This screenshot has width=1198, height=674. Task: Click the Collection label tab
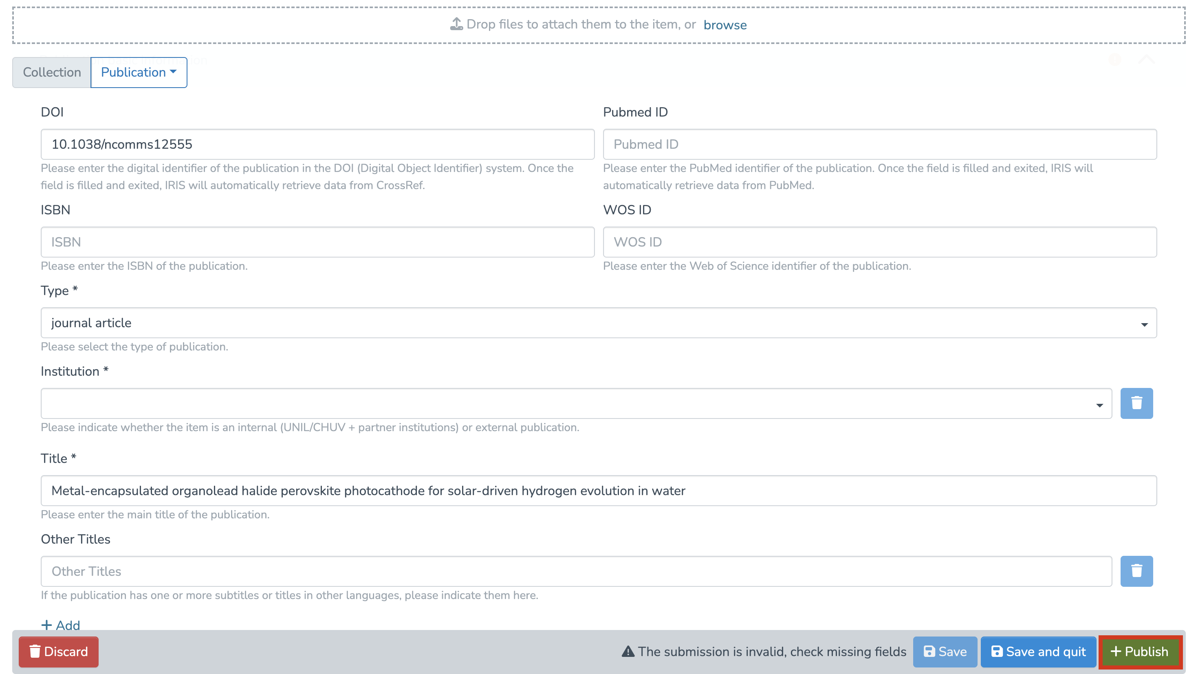(52, 72)
